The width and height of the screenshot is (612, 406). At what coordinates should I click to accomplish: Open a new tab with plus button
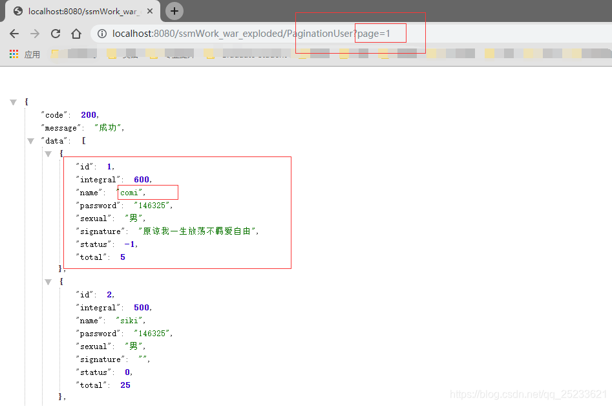click(x=174, y=11)
